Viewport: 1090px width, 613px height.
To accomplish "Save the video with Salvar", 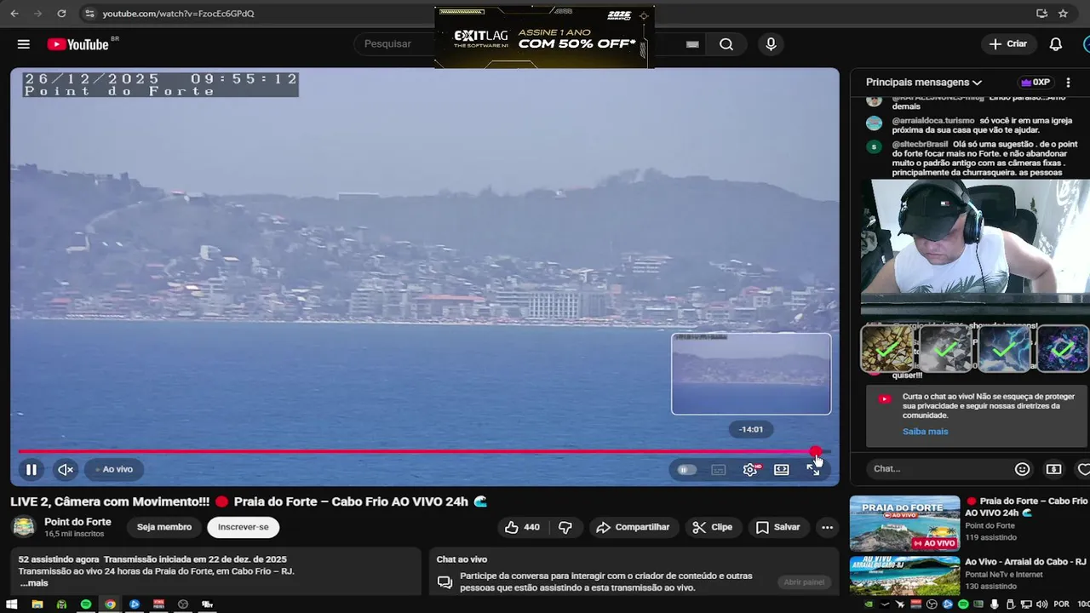I will [778, 527].
